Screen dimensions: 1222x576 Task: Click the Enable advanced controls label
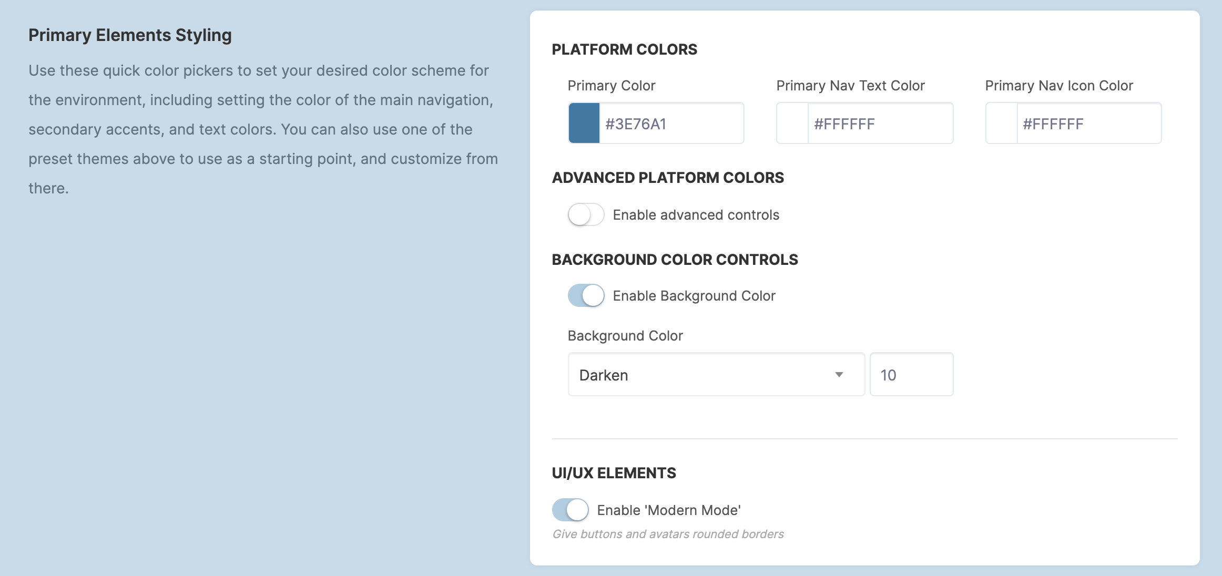[x=696, y=215]
